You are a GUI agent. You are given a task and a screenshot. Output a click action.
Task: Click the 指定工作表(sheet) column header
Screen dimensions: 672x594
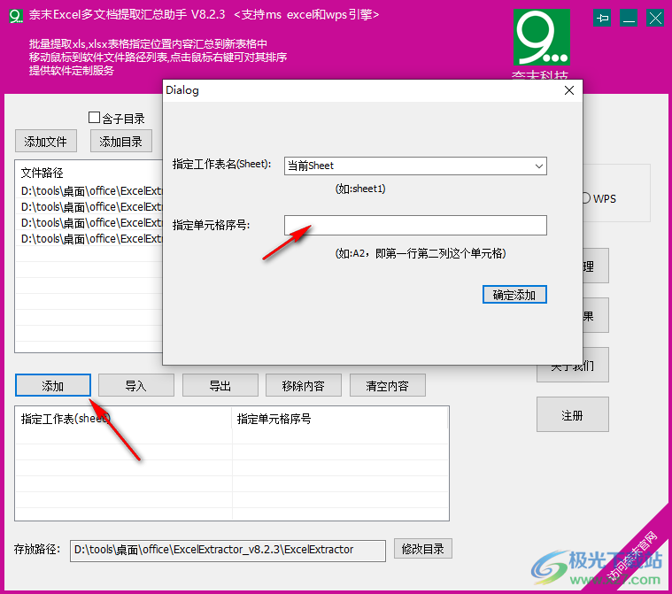pos(123,419)
